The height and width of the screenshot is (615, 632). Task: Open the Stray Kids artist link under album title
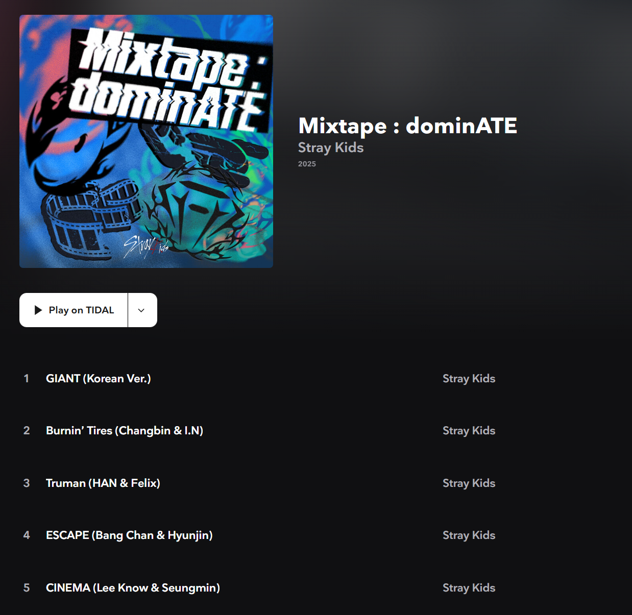331,147
